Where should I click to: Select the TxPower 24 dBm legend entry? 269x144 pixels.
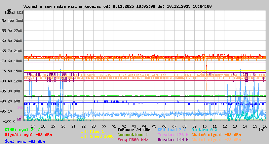134,130
